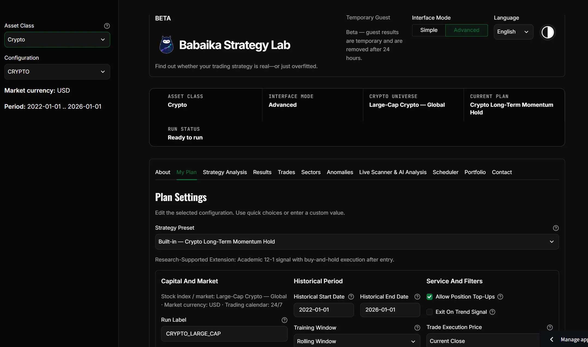
Task: Select the My Plan tab
Action: [x=186, y=172]
